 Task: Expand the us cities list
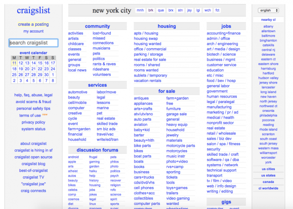(x=268, y=169)
